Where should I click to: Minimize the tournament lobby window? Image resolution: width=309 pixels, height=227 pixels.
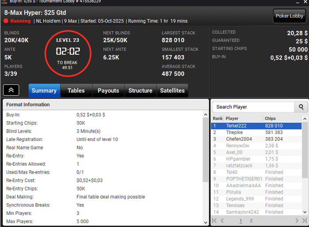click(x=298, y=2)
